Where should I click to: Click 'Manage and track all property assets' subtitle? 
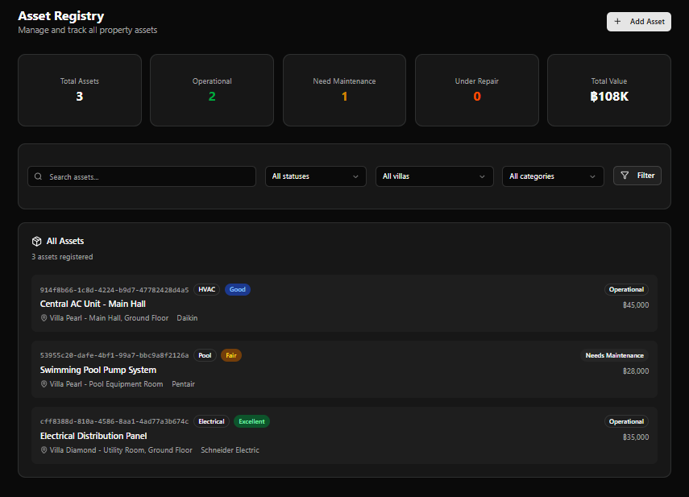[x=88, y=30]
